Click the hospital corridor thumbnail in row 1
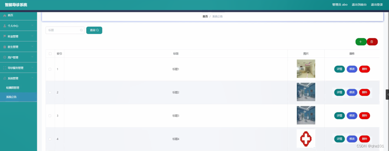The width and height of the screenshot is (389, 151). (x=306, y=69)
